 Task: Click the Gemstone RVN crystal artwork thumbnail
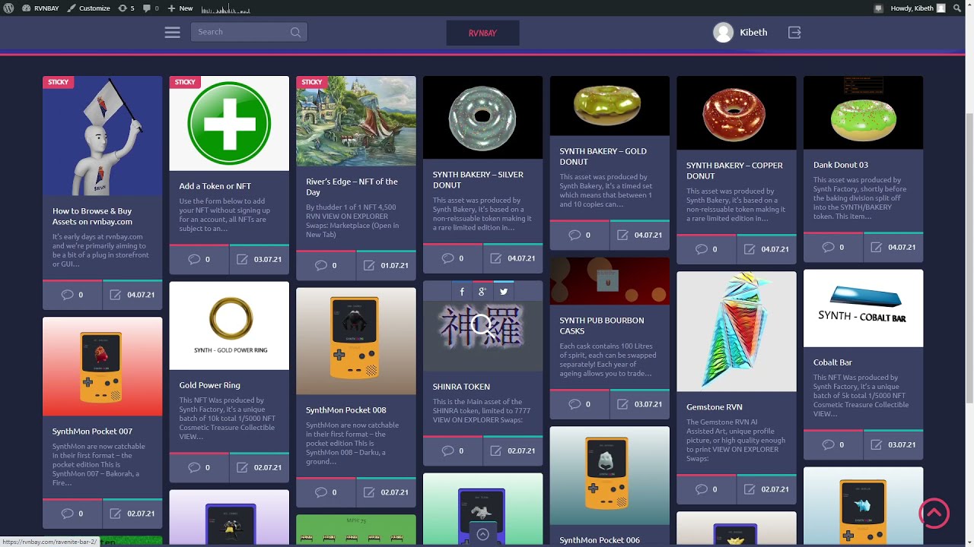coord(737,332)
